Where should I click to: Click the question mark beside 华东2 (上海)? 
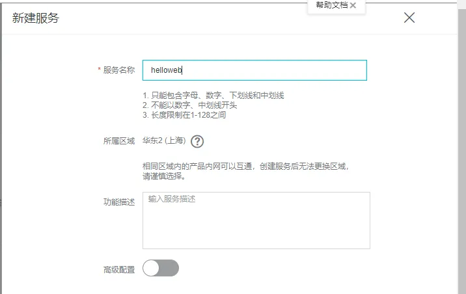click(x=197, y=142)
